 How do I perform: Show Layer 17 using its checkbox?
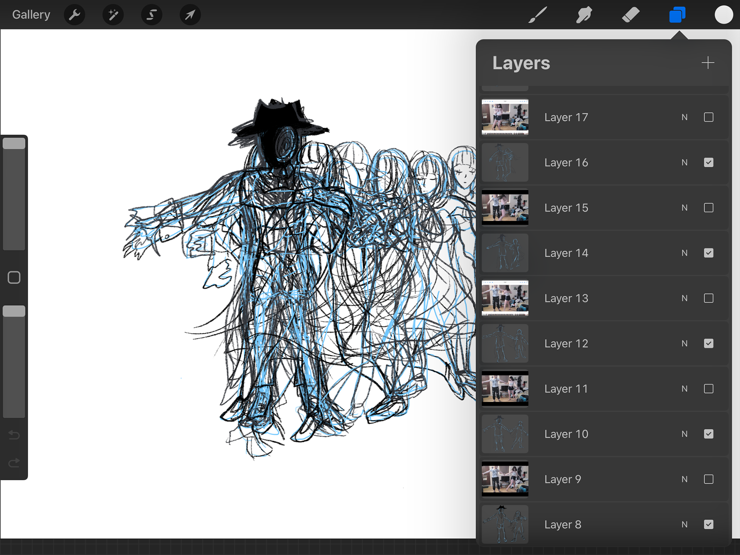point(708,117)
